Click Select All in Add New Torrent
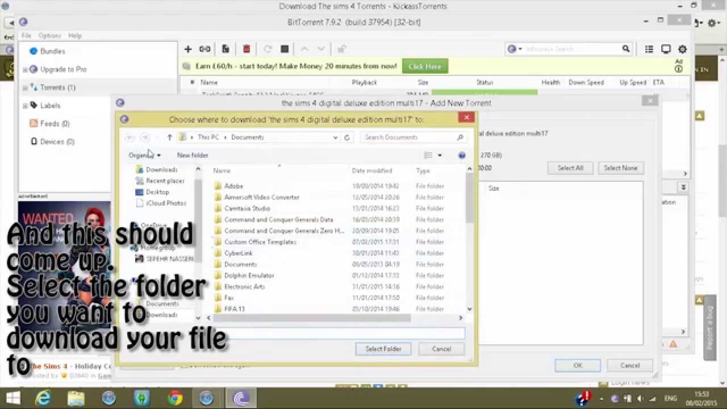The image size is (727, 409). point(570,168)
